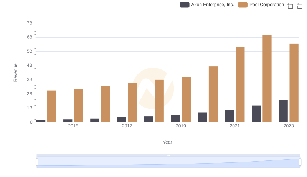307x177 pixels.
Task: Click the zoom area select icon
Action: (x=290, y=6)
